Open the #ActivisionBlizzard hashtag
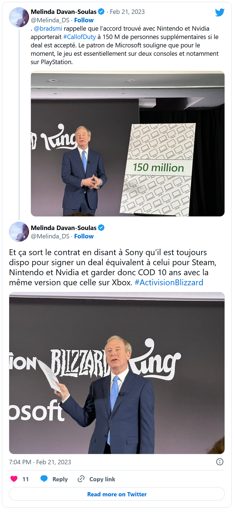Image resolution: width=234 pixels, height=510 pixels. tap(169, 282)
